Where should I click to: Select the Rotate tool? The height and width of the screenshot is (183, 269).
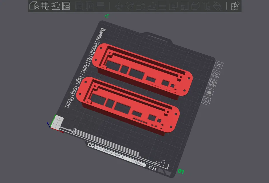(x=129, y=6)
